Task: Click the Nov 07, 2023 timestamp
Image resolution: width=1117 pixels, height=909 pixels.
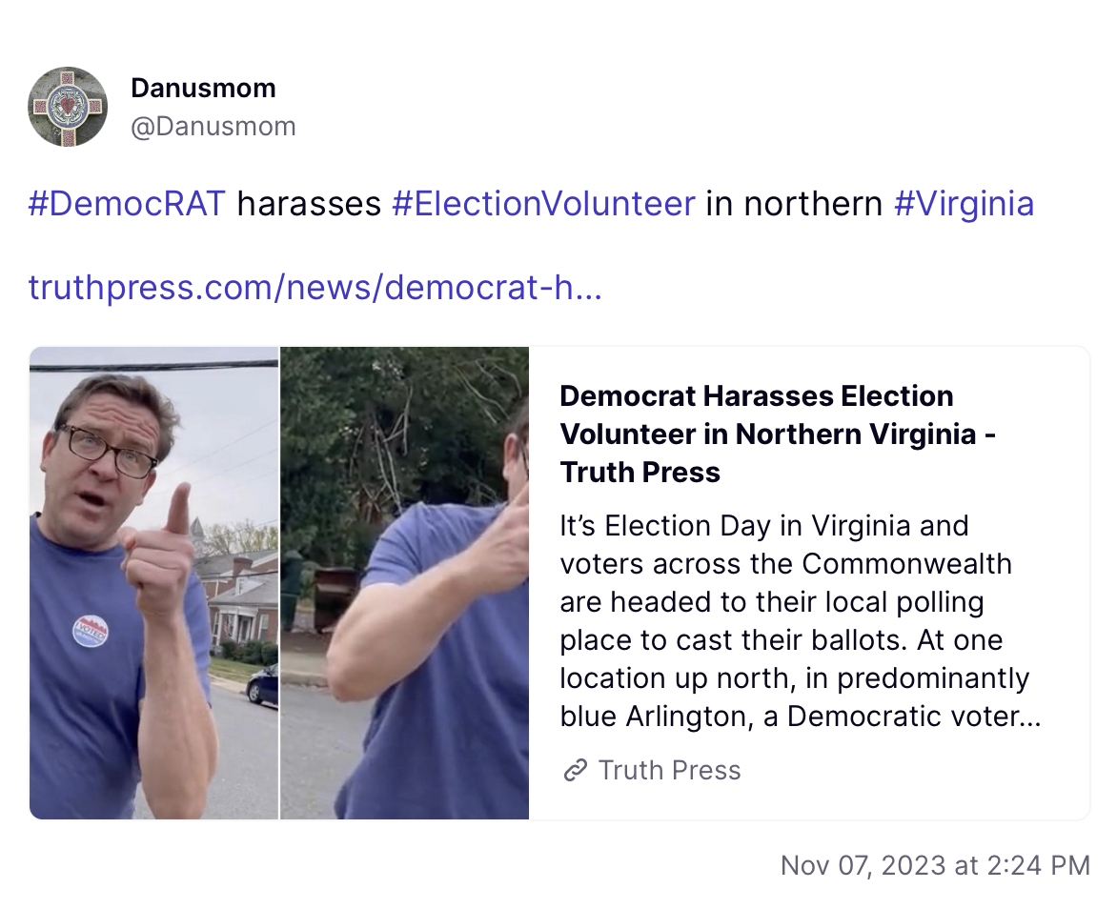Action: pyautogui.click(x=935, y=865)
